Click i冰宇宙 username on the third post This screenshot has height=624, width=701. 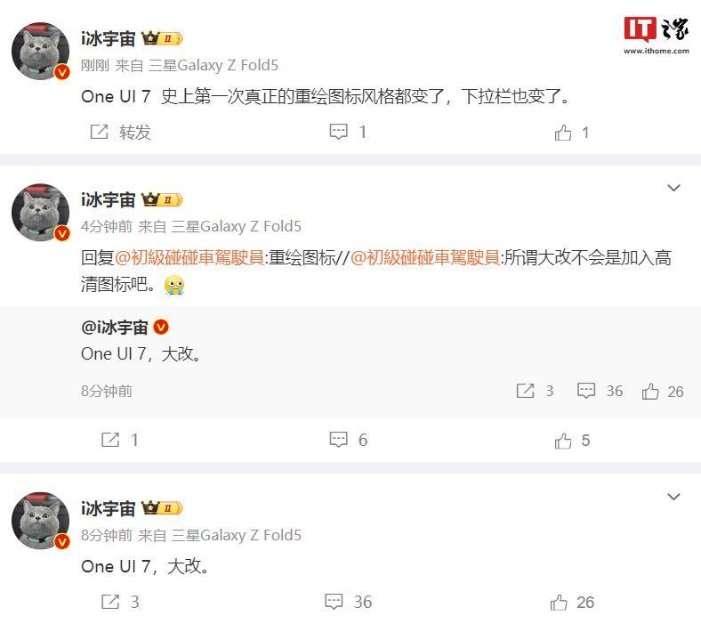109,508
